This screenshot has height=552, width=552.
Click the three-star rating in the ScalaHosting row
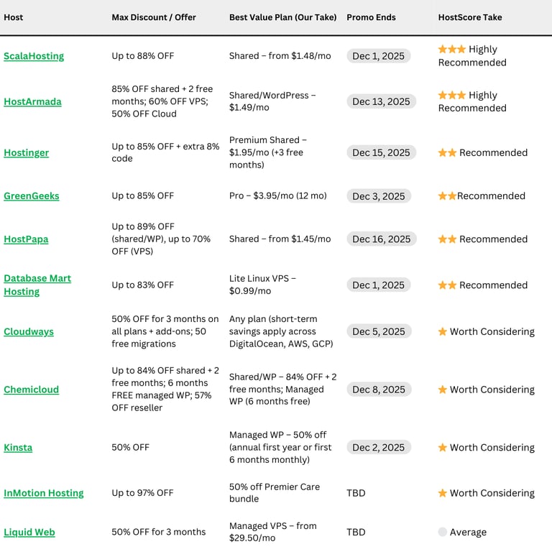tap(451, 50)
